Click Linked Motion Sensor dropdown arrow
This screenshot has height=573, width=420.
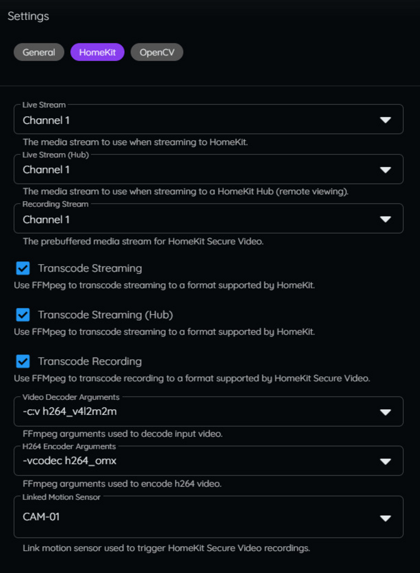coord(385,518)
